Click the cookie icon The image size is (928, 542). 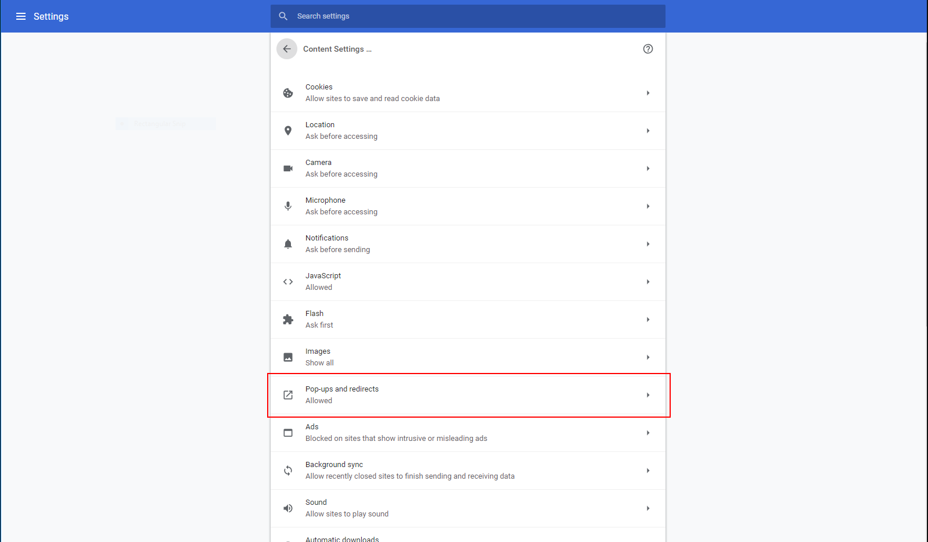(x=288, y=93)
